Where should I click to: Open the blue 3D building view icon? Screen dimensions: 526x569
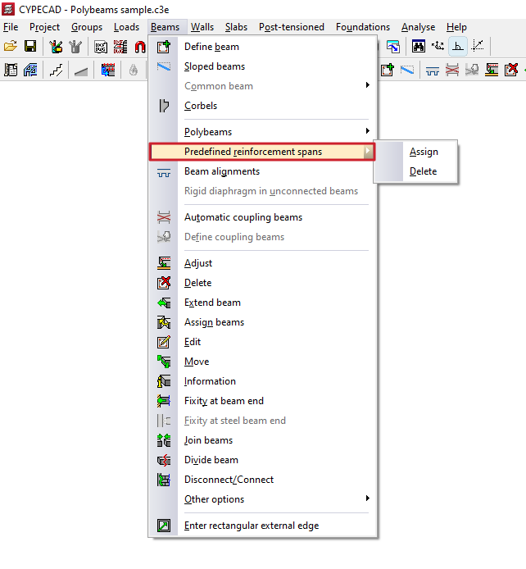coord(30,70)
